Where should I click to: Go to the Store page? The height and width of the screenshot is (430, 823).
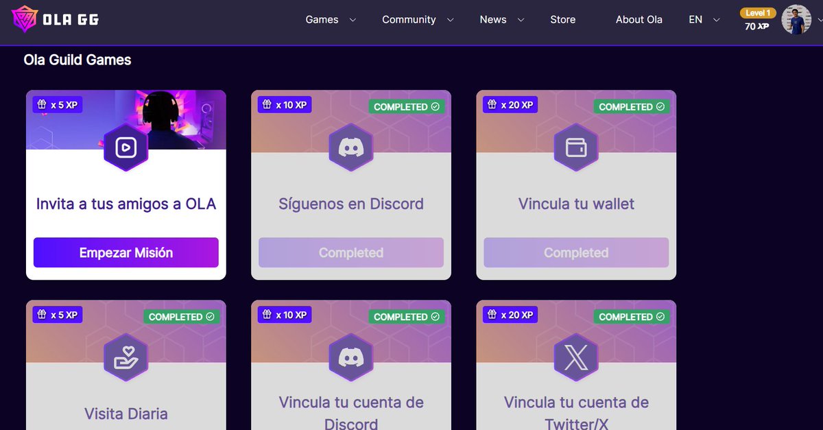[x=562, y=20]
